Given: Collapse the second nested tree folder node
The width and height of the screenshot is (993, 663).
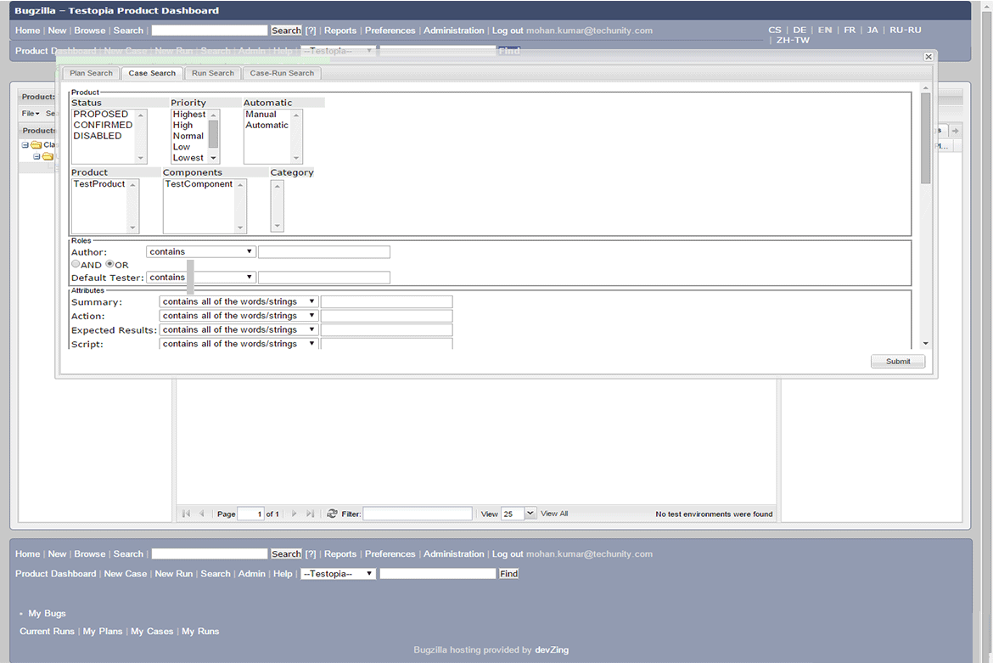Looking at the screenshot, I should (36, 156).
